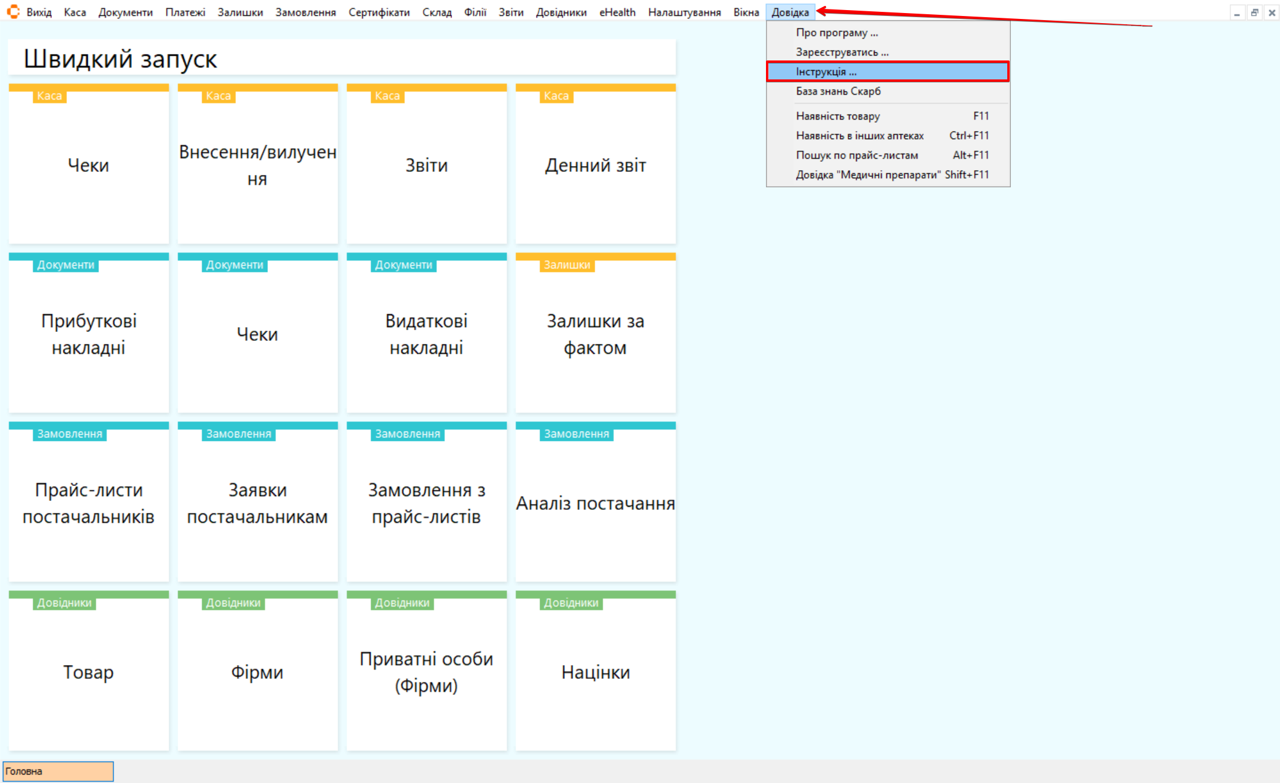This screenshot has height=783, width=1280.
Task: Open the Залишки за фактом tile
Action: [595, 334]
